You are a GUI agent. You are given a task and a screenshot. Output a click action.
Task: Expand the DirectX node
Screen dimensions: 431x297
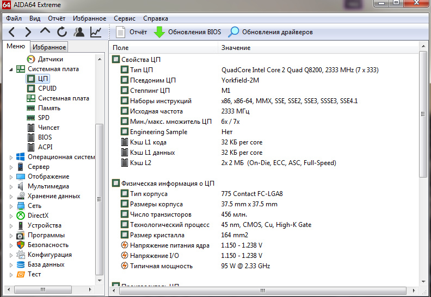(11, 216)
